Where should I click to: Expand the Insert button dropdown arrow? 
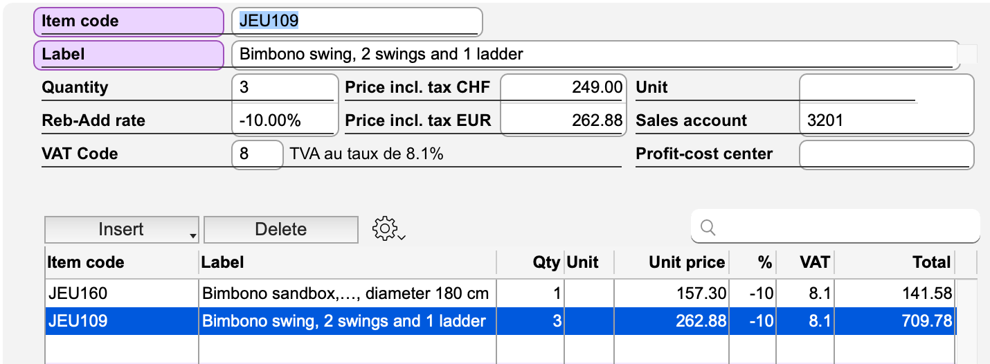pos(192,237)
